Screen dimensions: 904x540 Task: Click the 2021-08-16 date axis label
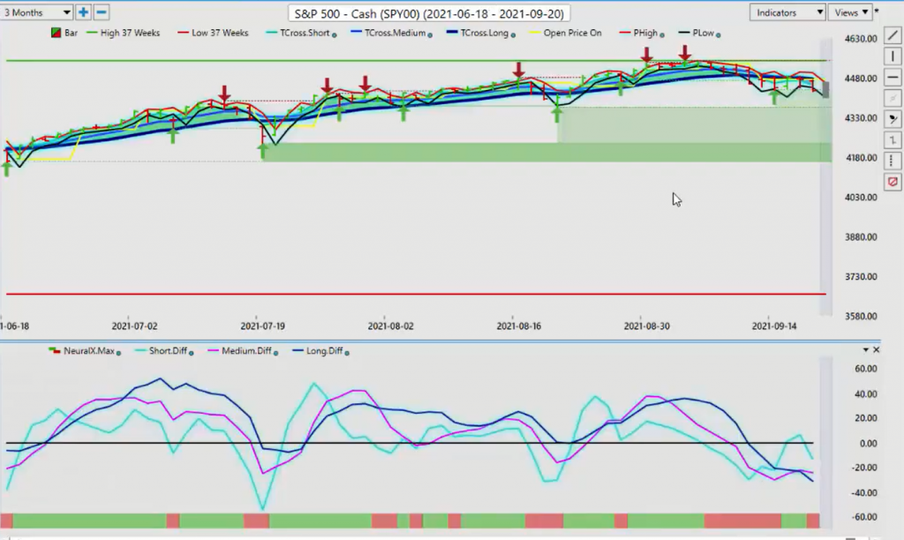coord(519,326)
